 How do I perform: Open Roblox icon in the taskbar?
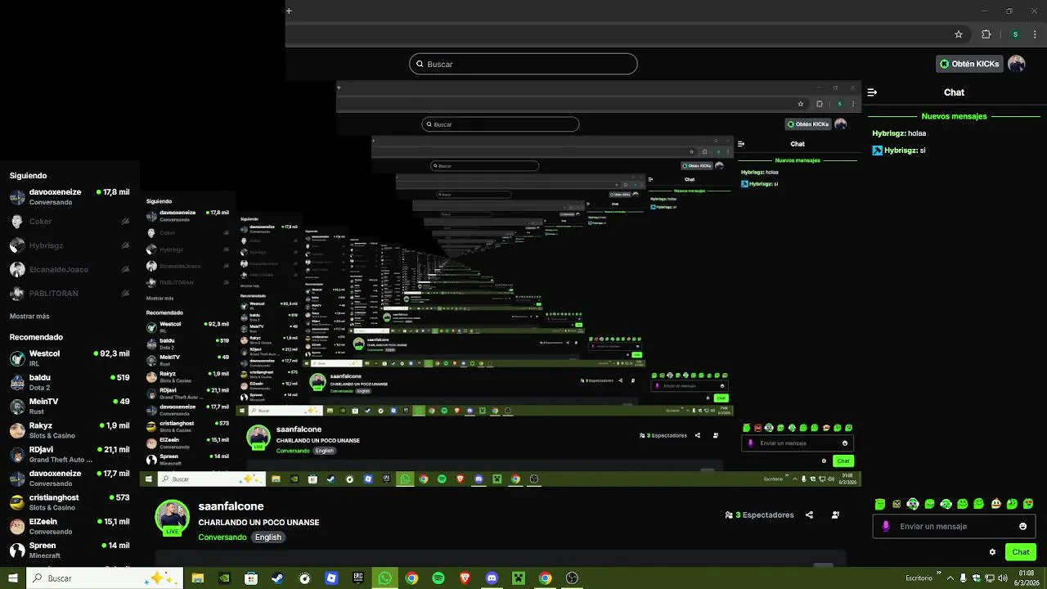point(331,578)
